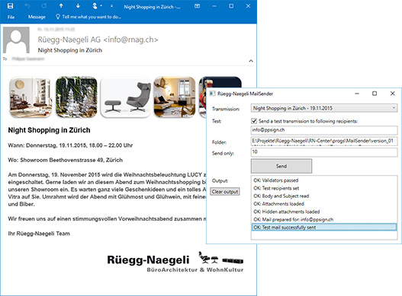Click the 'Night Shopping in Zürich' heading in email body

[49, 130]
